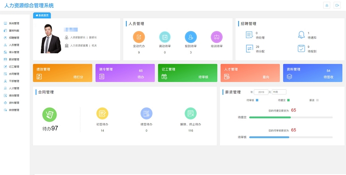Click the 记工管理 sidebar icon
This screenshot has width=346, height=175.
[x=5, y=67]
